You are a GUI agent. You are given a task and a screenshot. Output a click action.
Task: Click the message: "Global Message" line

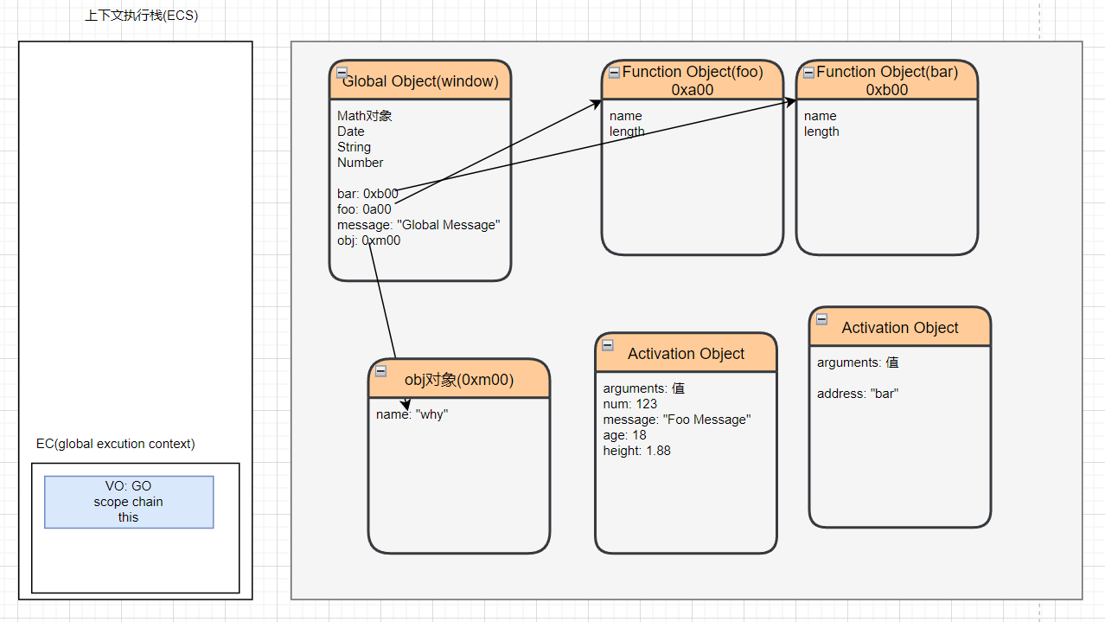(x=418, y=225)
